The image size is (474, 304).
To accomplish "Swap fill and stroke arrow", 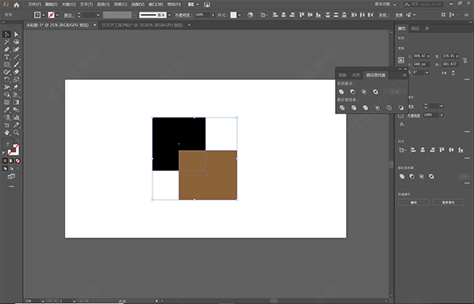I will pyautogui.click(x=17, y=141).
